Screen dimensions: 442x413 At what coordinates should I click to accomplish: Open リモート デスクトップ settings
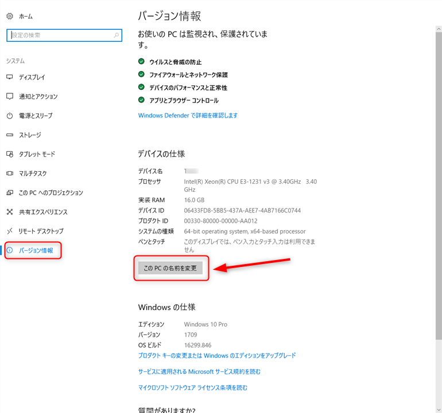(41, 231)
